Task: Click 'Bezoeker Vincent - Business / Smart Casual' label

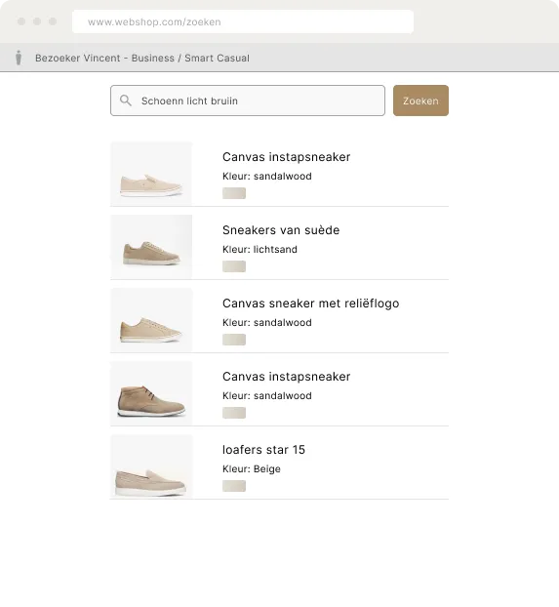Action: (142, 59)
